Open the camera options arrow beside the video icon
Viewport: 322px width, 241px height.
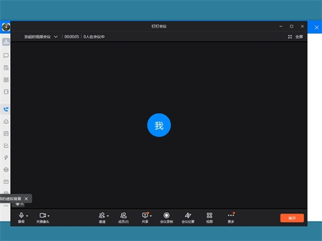48,216
